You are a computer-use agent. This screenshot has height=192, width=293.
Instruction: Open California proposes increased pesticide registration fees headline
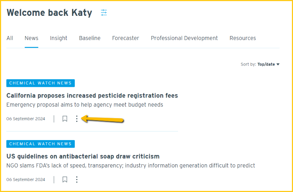click(x=92, y=95)
